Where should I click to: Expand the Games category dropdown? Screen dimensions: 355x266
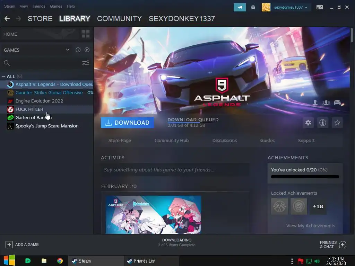tap(68, 50)
